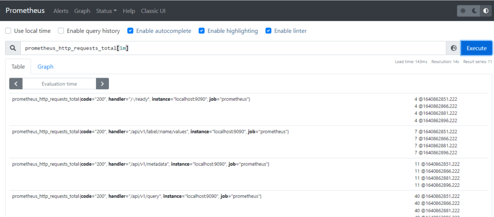Image resolution: width=494 pixels, height=217 pixels.
Task: Click the value "11 @1640862851.222"
Action: [437, 164]
